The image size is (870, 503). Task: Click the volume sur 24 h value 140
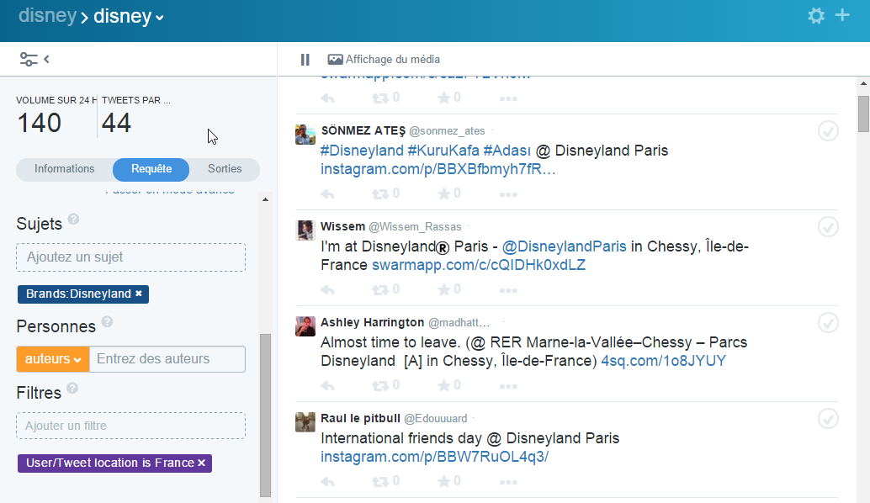pyautogui.click(x=40, y=123)
